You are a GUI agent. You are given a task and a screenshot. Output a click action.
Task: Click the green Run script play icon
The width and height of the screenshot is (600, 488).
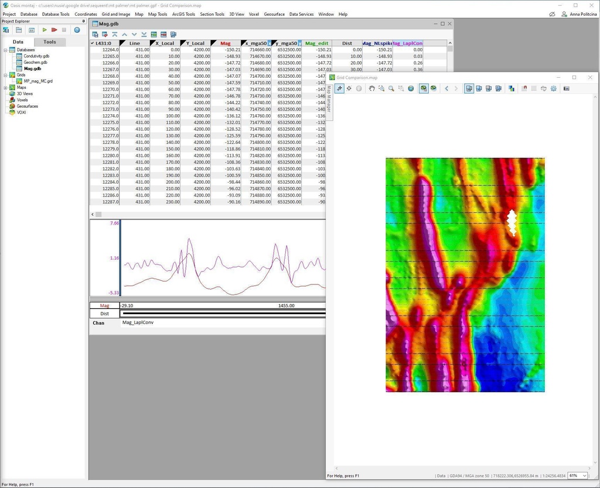[x=44, y=30]
